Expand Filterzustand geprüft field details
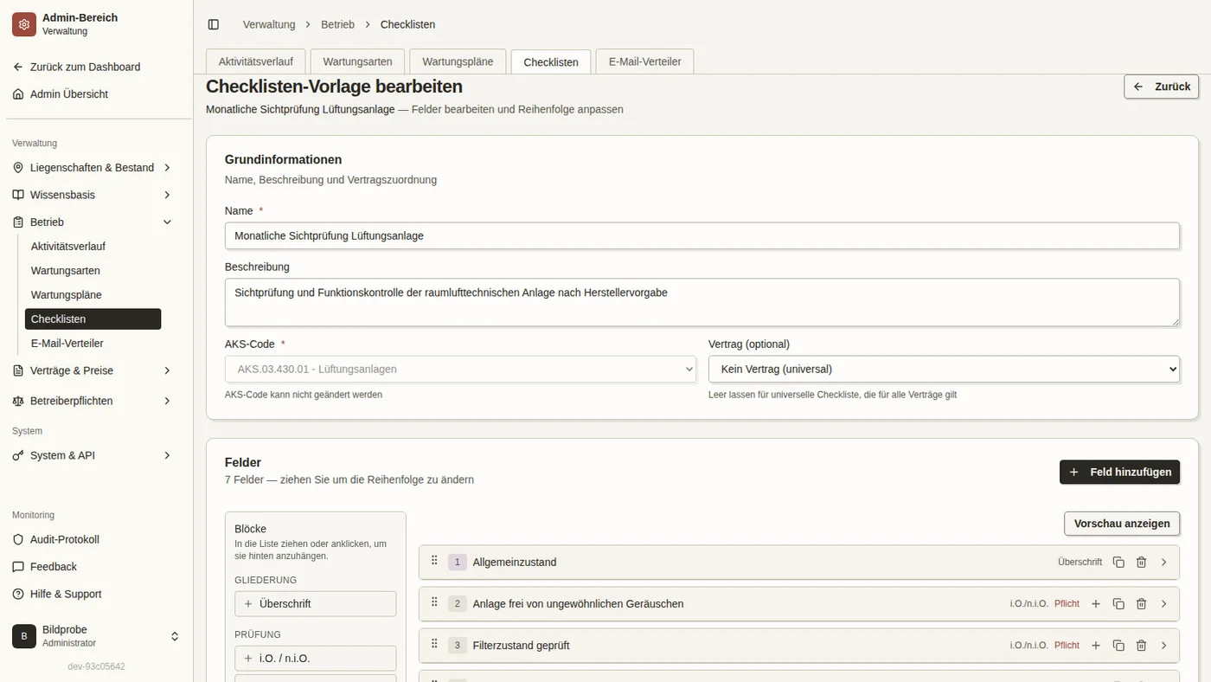 [1163, 646]
